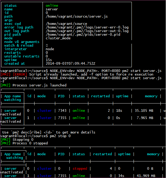
Task: Click the 'unstable restarts' label
Action: 22,56
